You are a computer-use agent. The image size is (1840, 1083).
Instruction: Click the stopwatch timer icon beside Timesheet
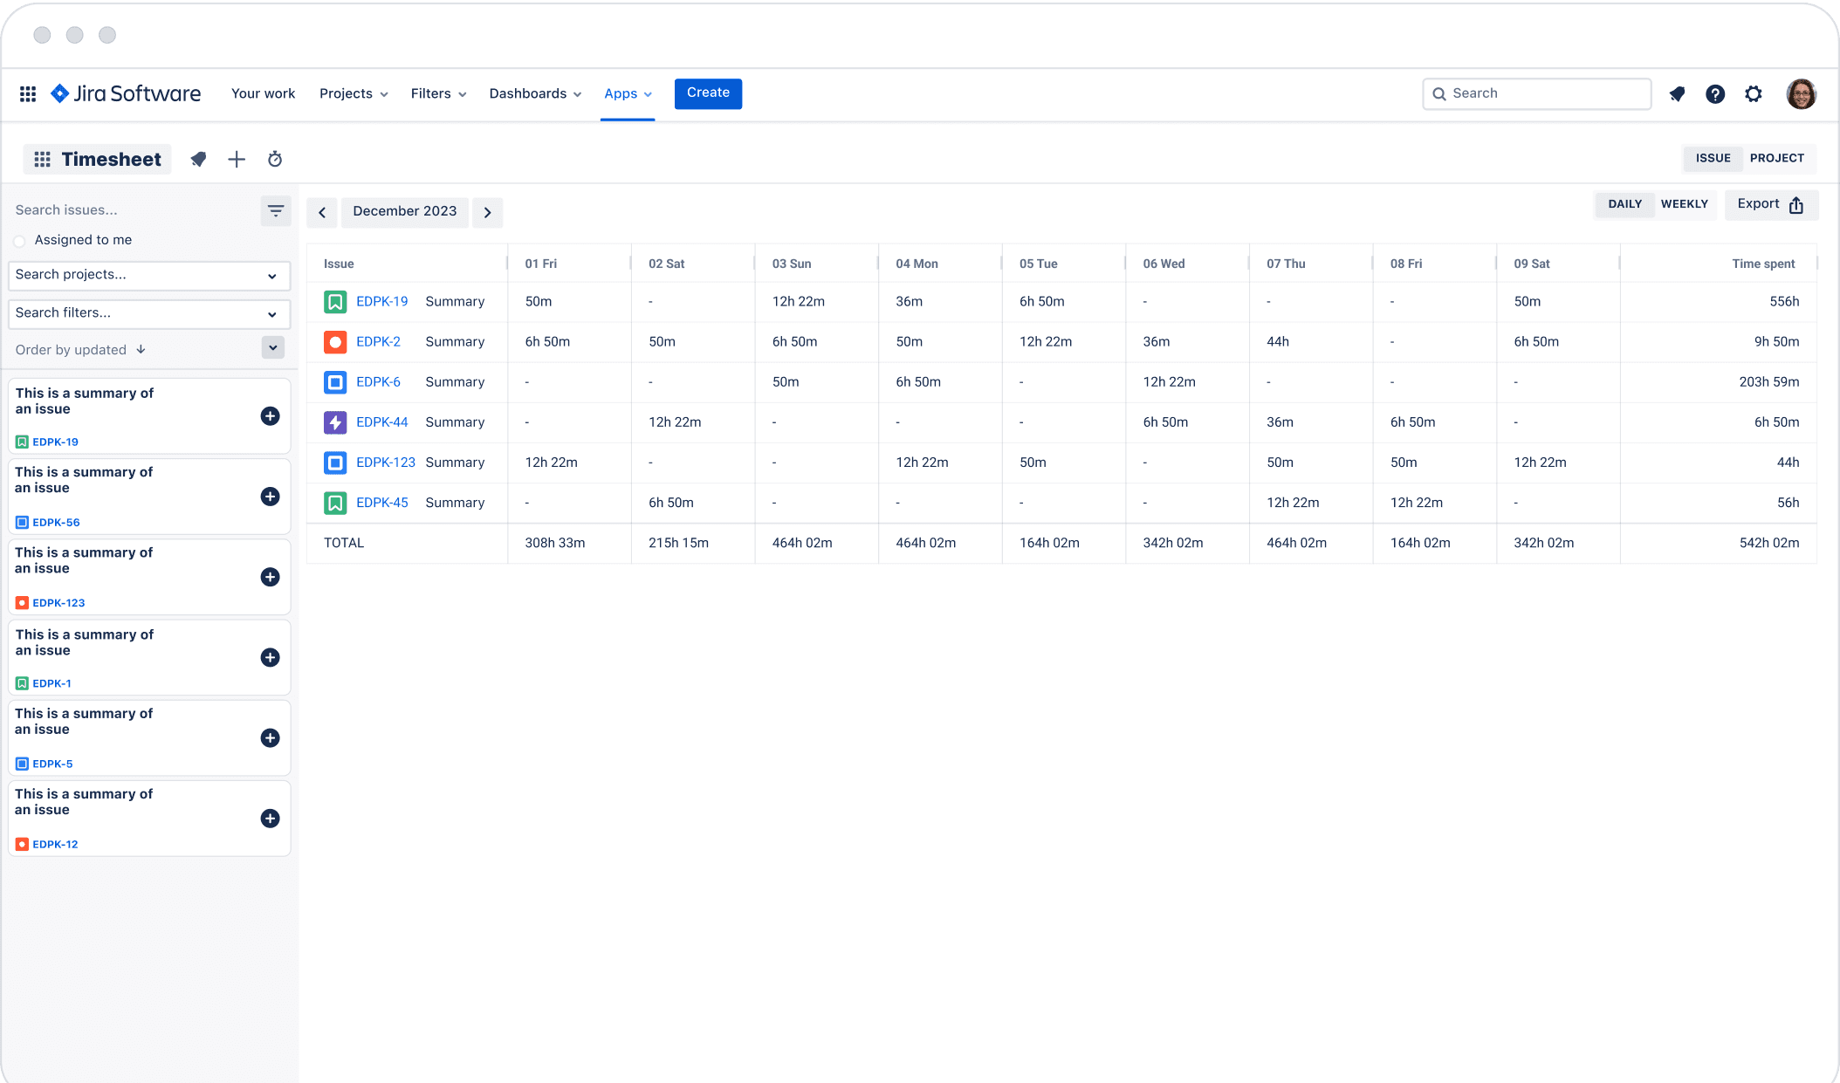[x=275, y=159]
